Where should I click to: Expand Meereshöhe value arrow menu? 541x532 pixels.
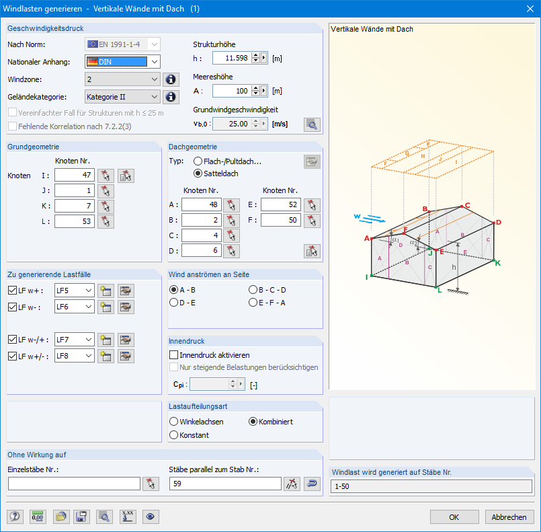(x=264, y=91)
